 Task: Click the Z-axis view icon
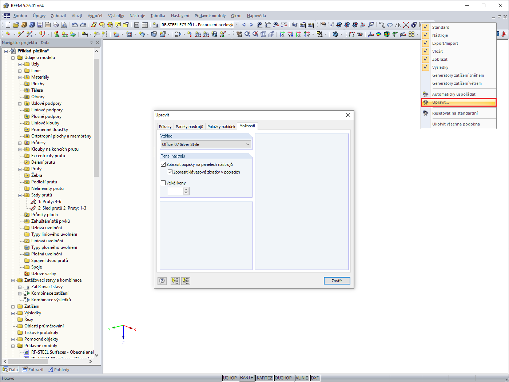pos(298,34)
